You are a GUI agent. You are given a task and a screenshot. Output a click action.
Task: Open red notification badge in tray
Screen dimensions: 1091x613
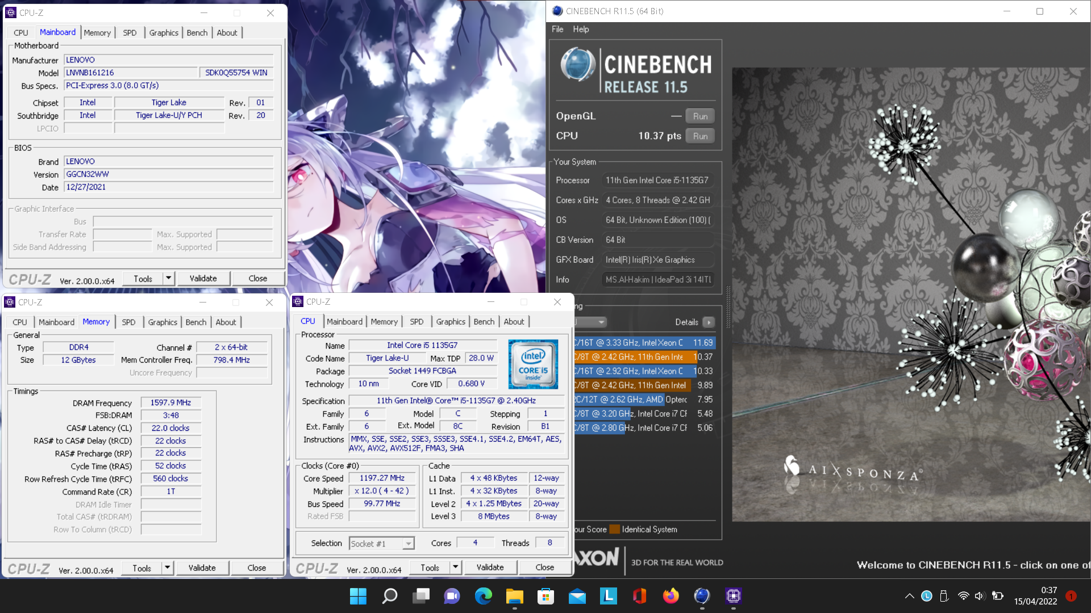coord(1071,596)
